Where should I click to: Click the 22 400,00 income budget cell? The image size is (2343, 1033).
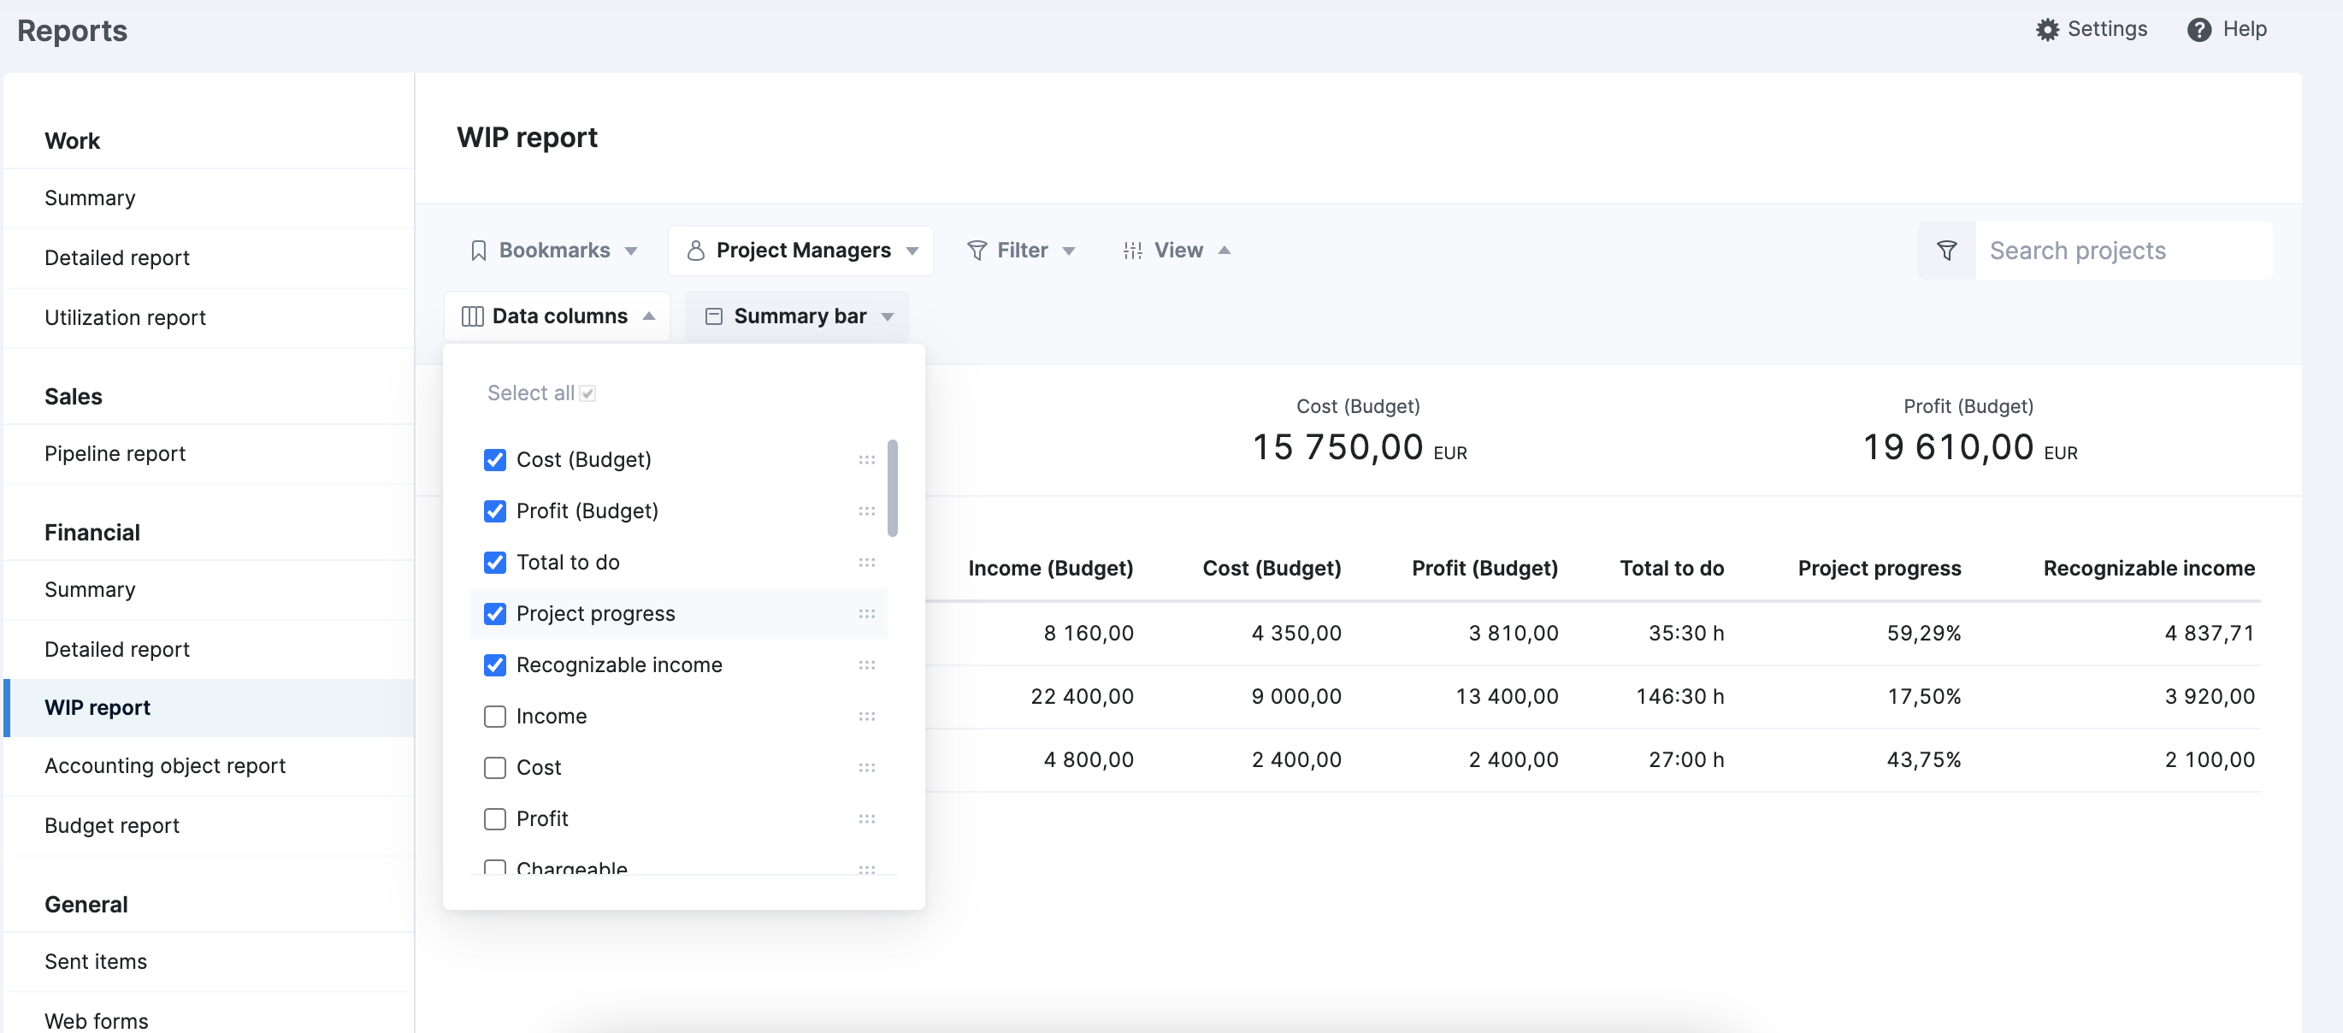coord(1082,698)
